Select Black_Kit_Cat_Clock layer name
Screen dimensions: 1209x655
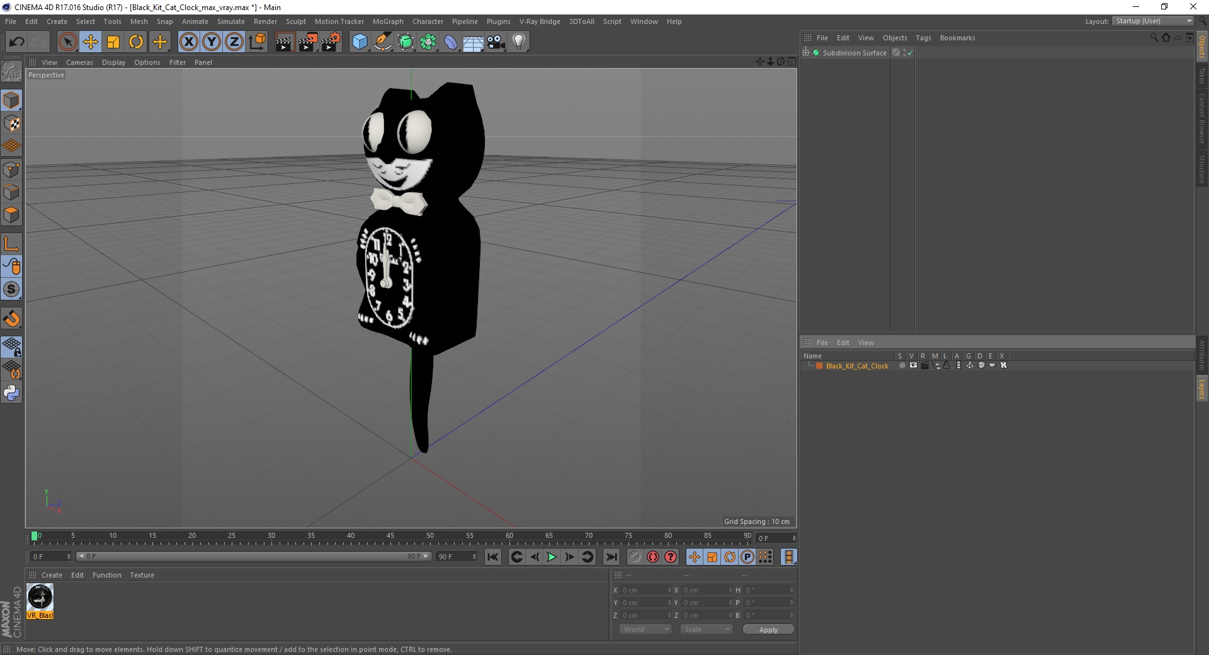pos(857,366)
